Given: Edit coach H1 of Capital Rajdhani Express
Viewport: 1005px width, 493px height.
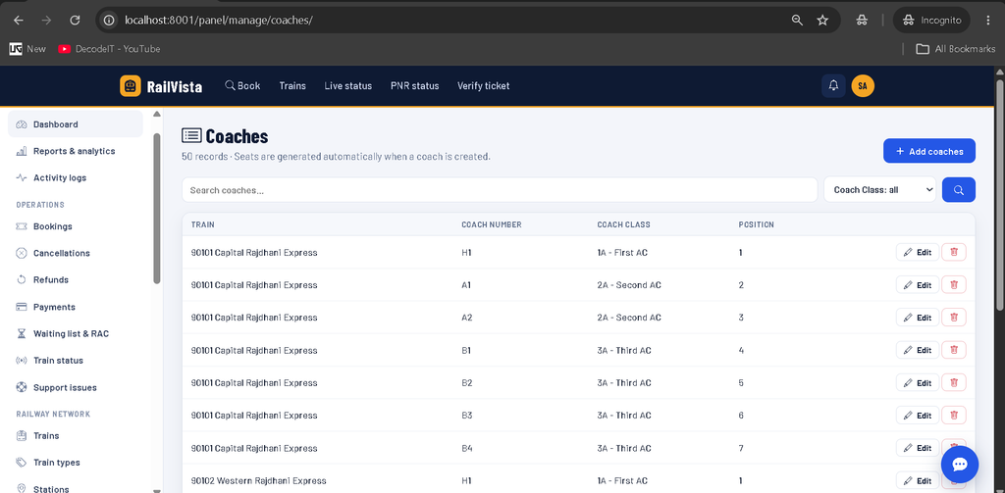Looking at the screenshot, I should coord(918,252).
